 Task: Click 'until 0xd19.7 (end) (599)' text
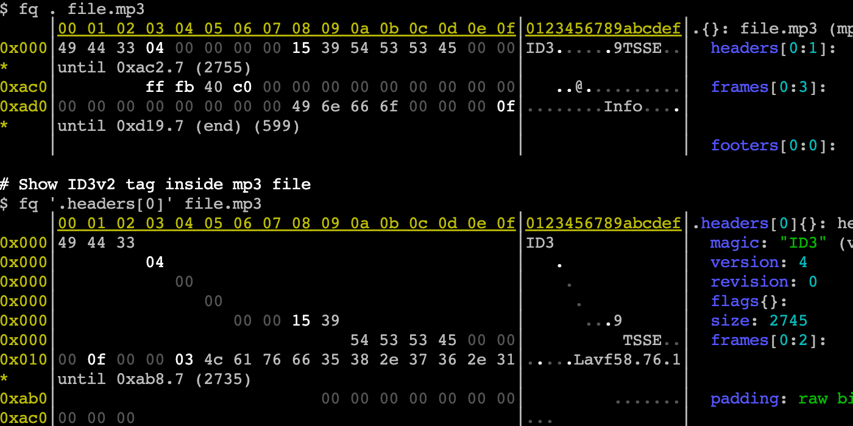click(179, 126)
